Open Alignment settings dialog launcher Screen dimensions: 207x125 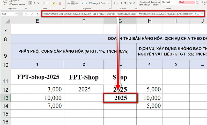pos(110,9)
